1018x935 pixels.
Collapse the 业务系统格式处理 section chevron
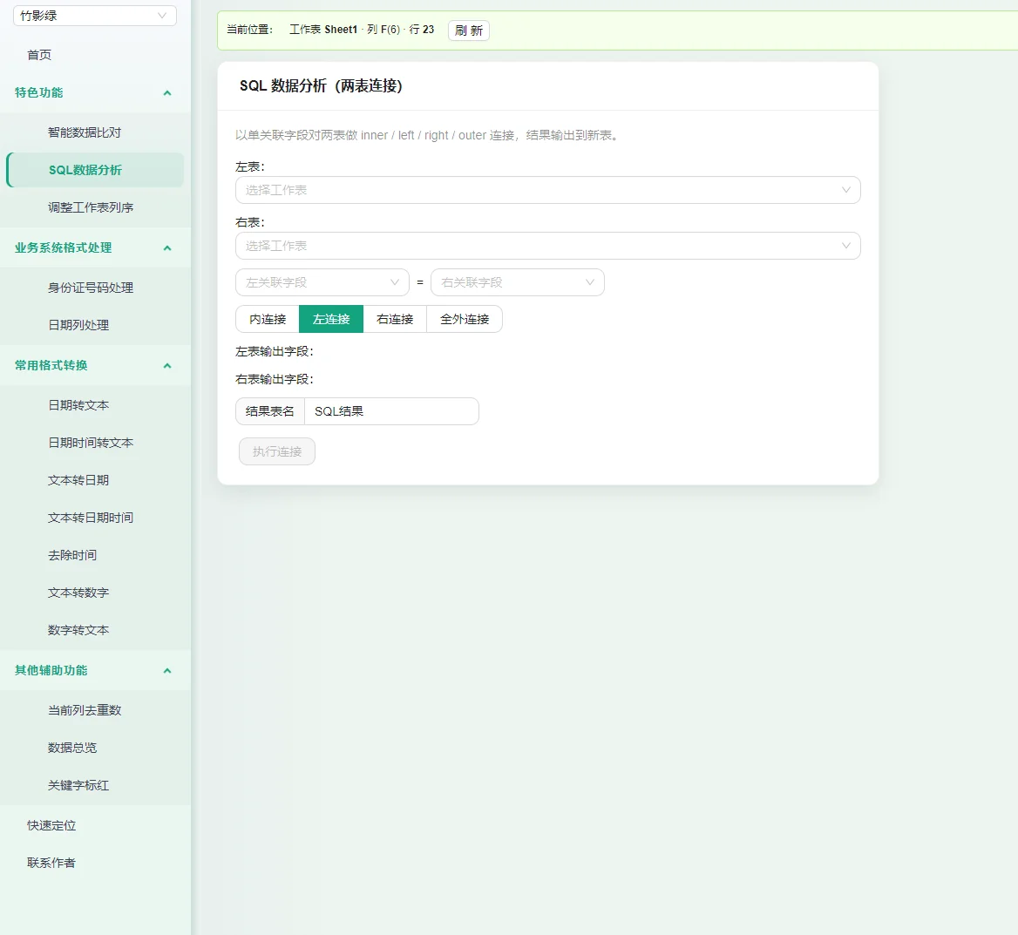(x=166, y=248)
